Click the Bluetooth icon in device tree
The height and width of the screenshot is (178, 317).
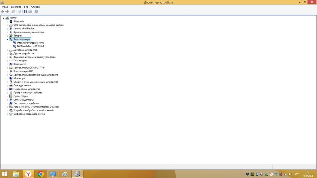coord(11,21)
